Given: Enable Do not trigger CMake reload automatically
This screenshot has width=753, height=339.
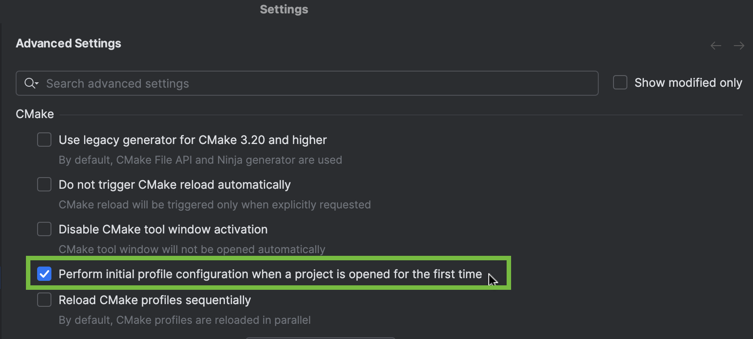Looking at the screenshot, I should (x=44, y=184).
